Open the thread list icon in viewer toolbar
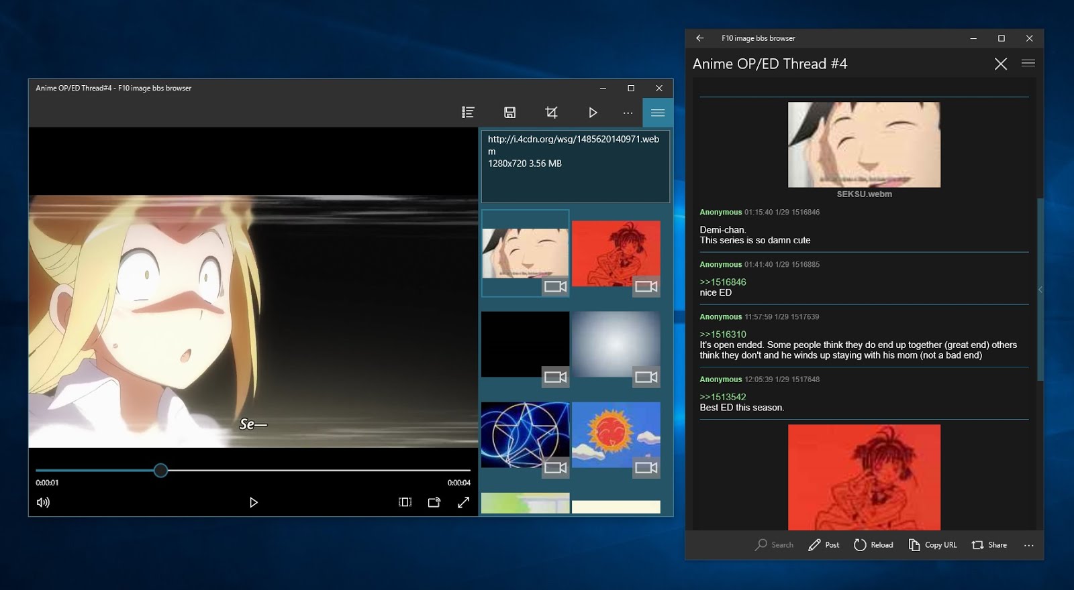1074x590 pixels. [x=469, y=113]
